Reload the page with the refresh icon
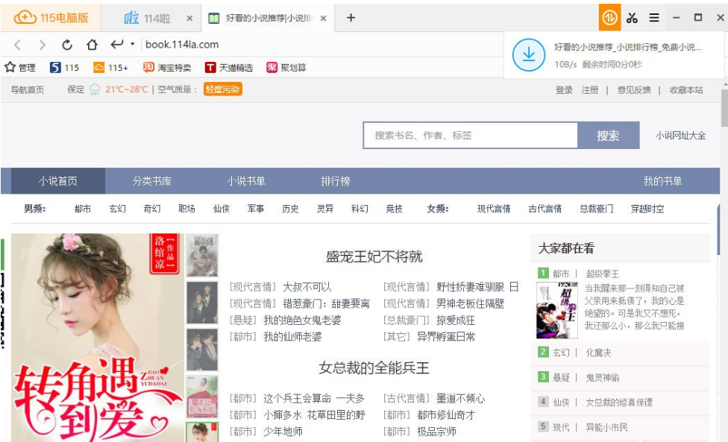 [67, 45]
